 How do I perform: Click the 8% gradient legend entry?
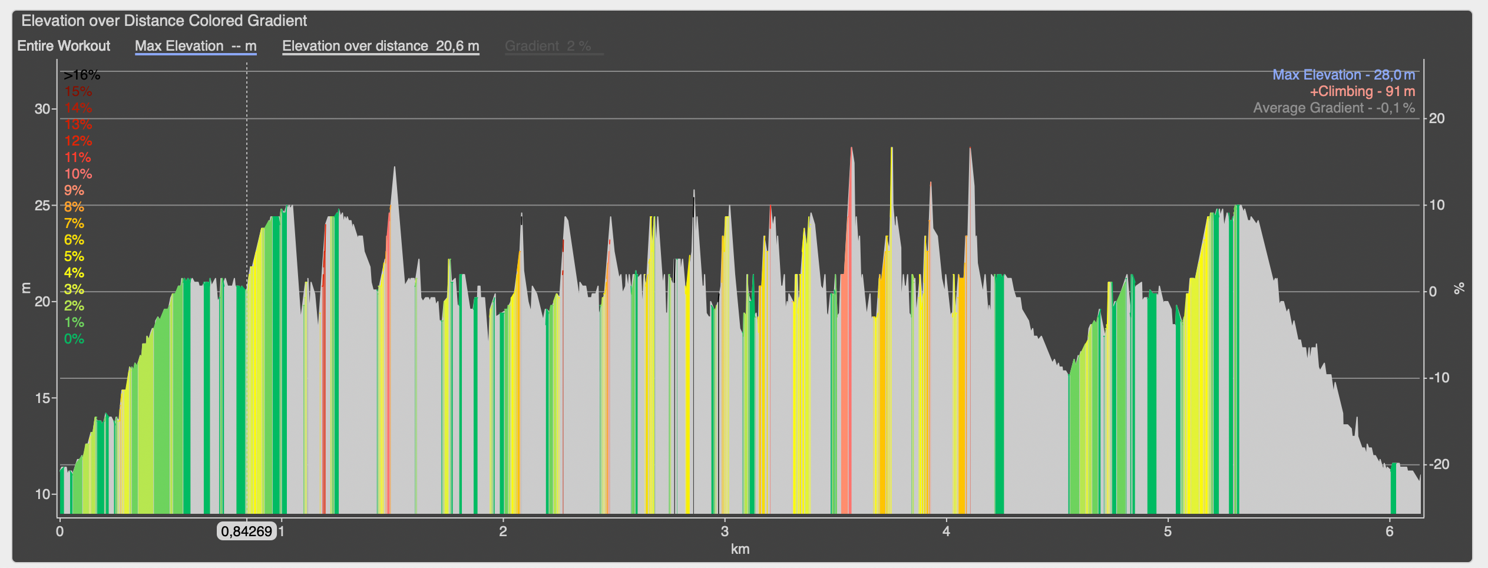(x=74, y=207)
